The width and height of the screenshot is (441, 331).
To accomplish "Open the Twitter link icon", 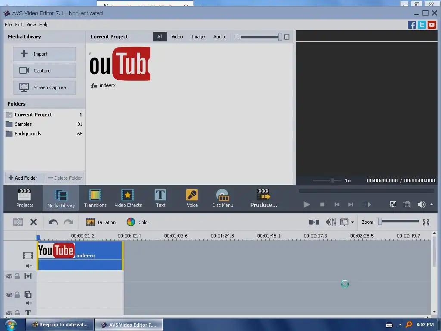I will point(422,25).
